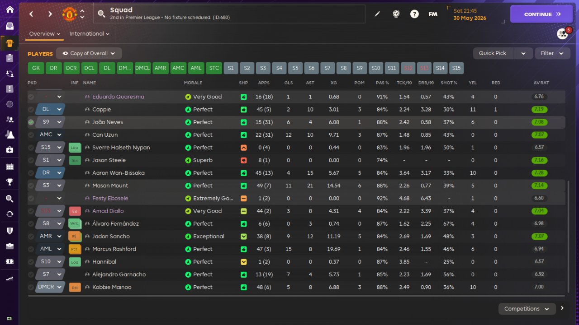Toggle selection tick for Mason Mount
The height and width of the screenshot is (325, 579).
coord(31,186)
